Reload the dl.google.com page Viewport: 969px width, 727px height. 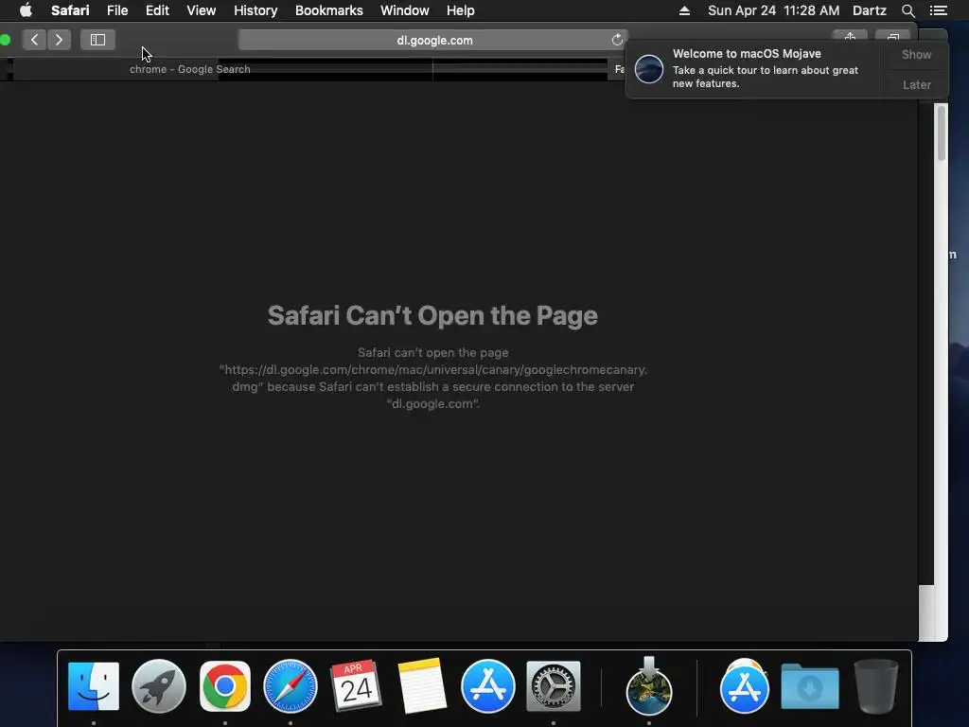click(x=617, y=40)
